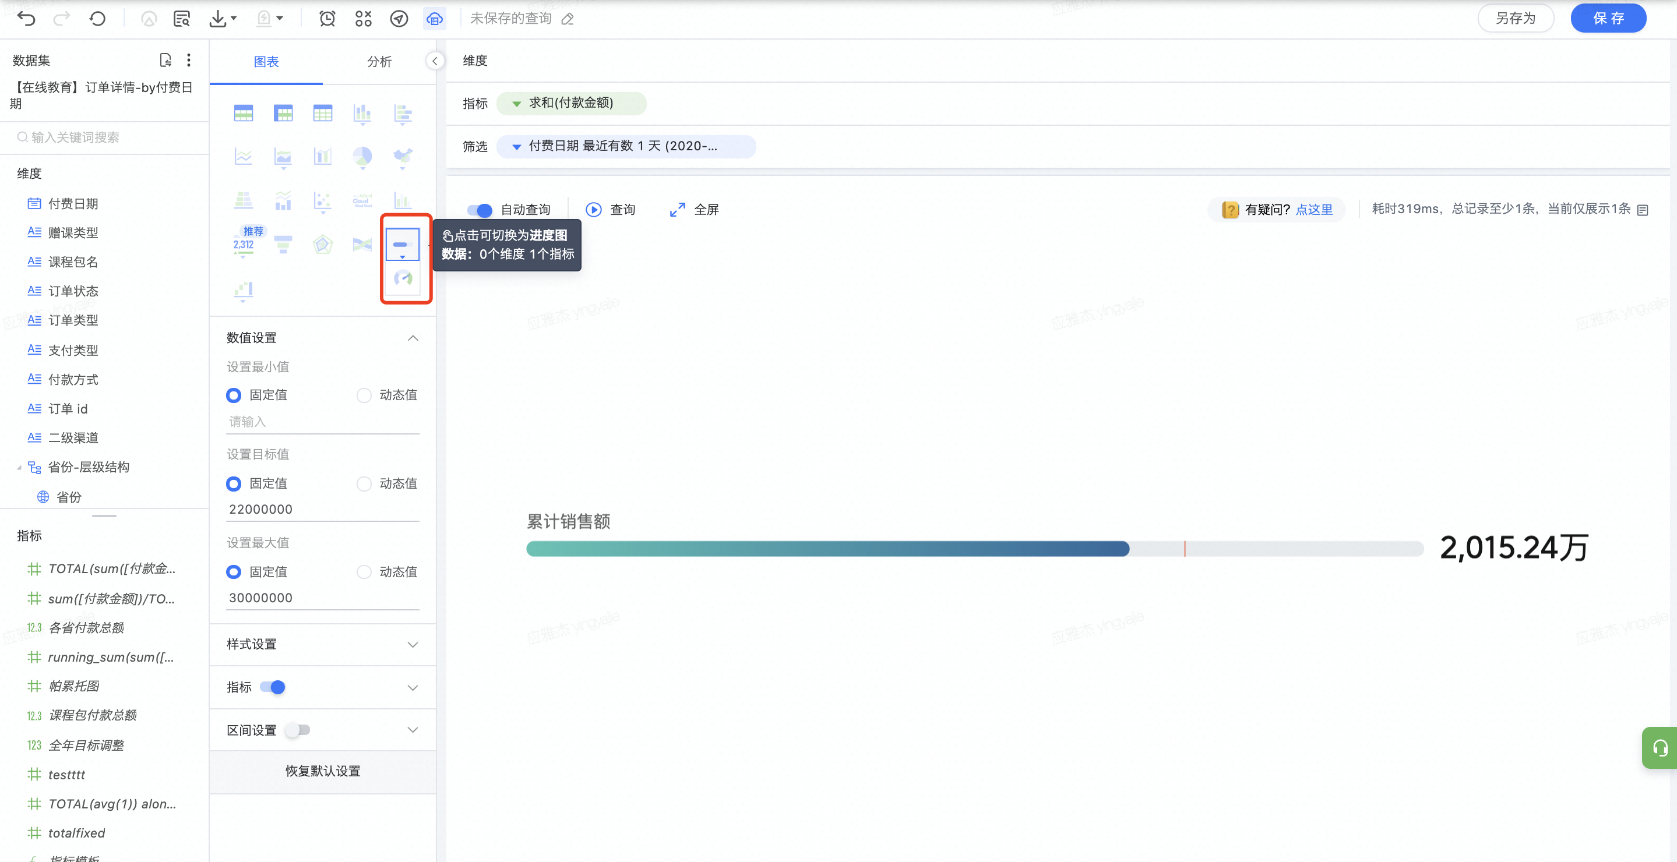This screenshot has width=1677, height=862.
Task: Select the scatter plot chart type
Action: pos(323,200)
